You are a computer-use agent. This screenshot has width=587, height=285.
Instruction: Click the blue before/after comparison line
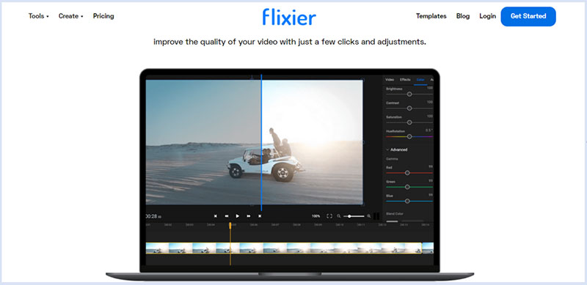pyautogui.click(x=261, y=142)
